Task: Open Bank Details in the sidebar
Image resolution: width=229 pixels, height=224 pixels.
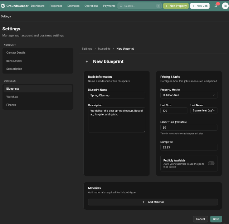Action: [14, 61]
